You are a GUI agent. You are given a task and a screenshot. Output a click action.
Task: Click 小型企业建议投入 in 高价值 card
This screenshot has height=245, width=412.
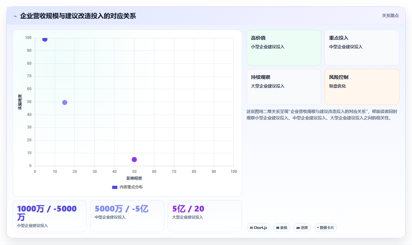pyautogui.click(x=268, y=47)
